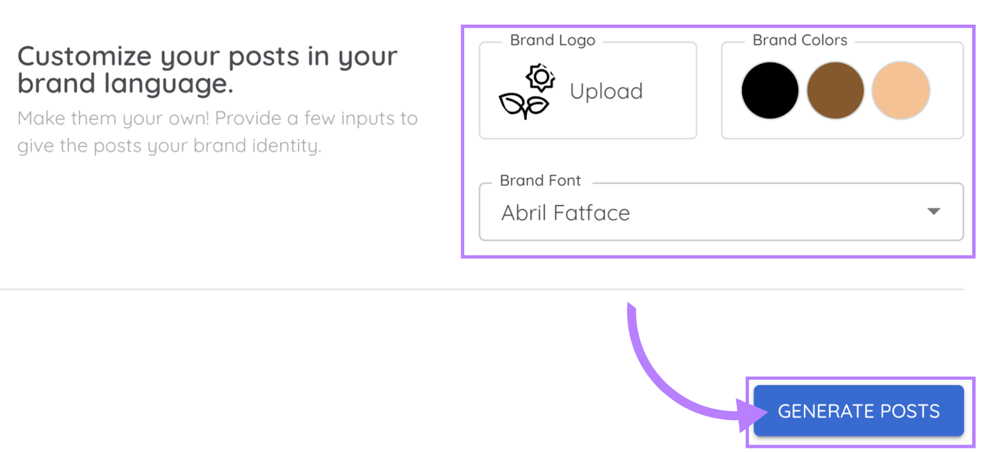Click the downward arrow beside Abril Fatface
Image resolution: width=987 pixels, height=452 pixels.
pyautogui.click(x=933, y=212)
